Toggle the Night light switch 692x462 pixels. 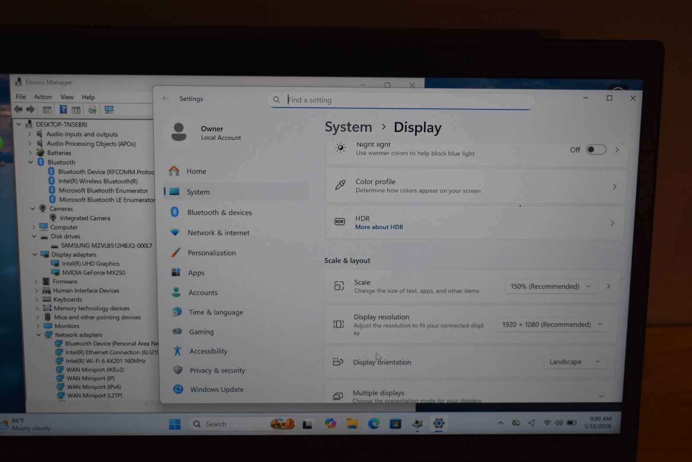click(x=596, y=149)
